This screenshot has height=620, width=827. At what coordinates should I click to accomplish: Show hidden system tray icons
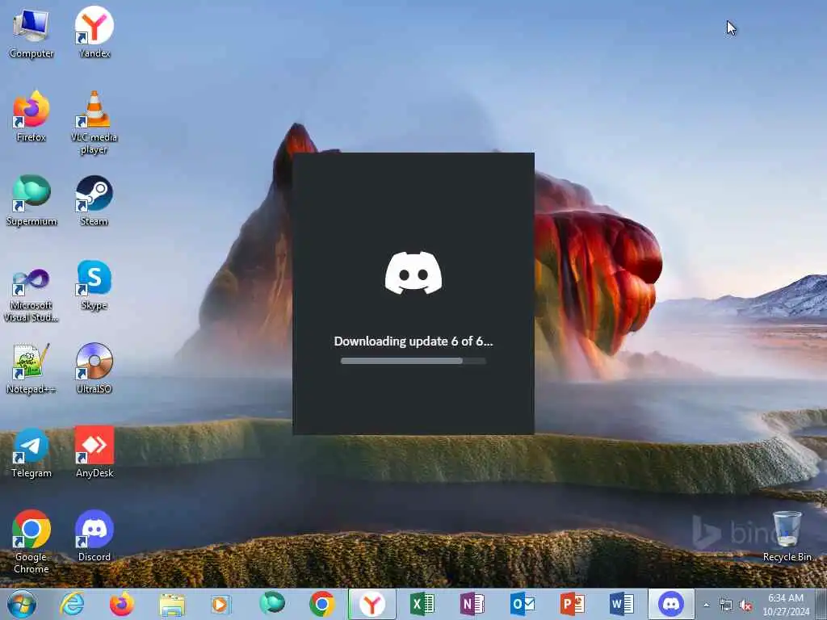(x=706, y=605)
